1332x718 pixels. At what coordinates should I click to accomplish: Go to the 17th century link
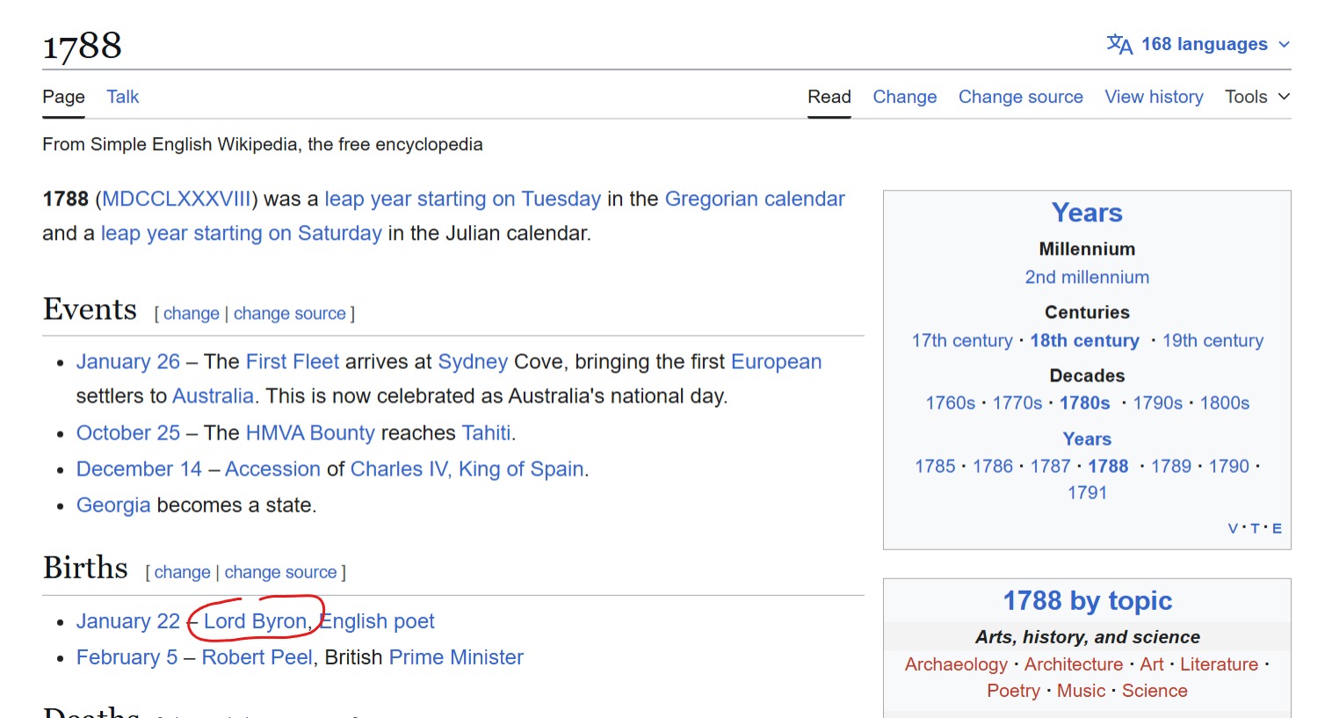click(962, 340)
